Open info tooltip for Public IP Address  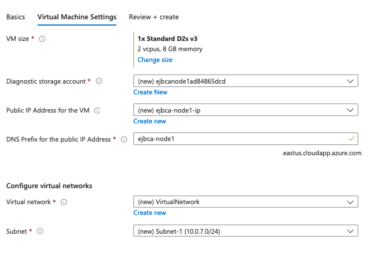(x=97, y=110)
